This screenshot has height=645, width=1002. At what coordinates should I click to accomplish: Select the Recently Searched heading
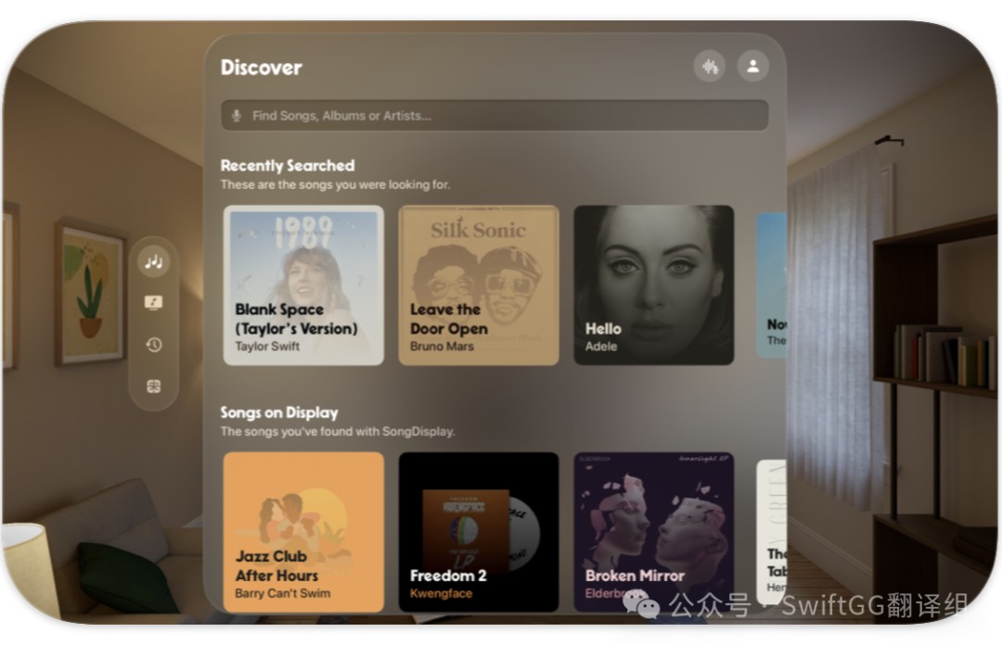[288, 165]
